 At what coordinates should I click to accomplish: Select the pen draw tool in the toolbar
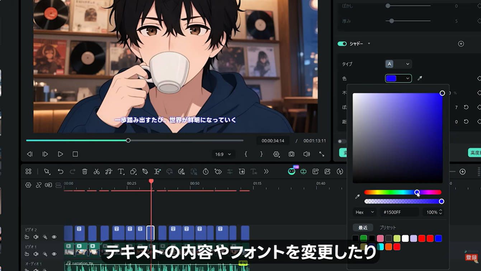[145, 172]
